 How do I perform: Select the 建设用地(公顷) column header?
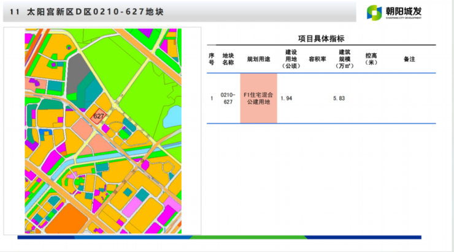pyautogui.click(x=291, y=59)
